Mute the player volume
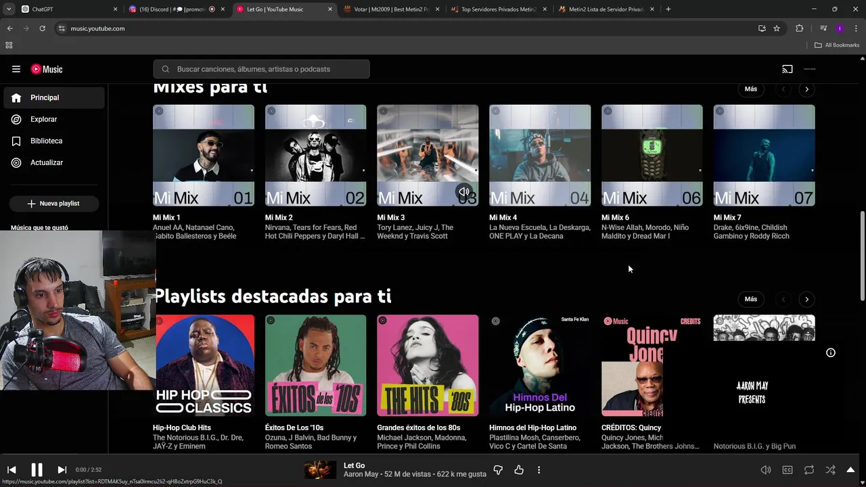Image resolution: width=866 pixels, height=487 pixels. [766, 469]
